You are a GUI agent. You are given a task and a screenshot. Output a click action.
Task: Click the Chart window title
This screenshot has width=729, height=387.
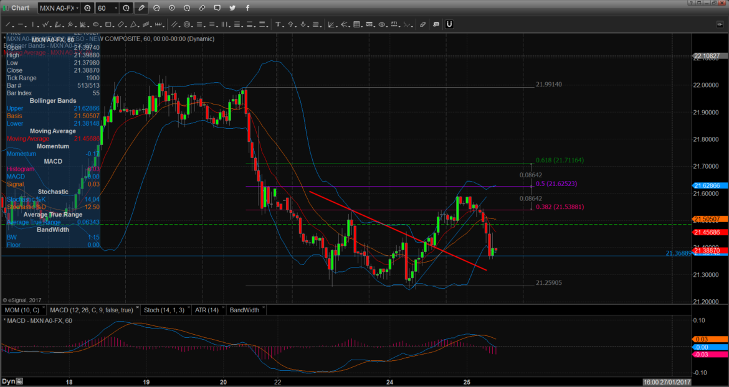tap(21, 8)
